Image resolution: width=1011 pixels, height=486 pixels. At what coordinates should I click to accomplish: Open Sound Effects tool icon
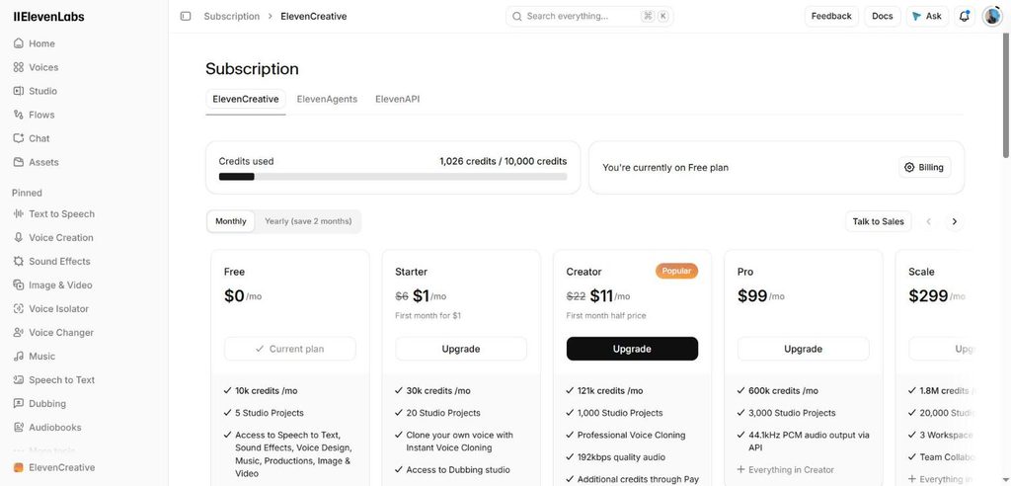pos(18,262)
